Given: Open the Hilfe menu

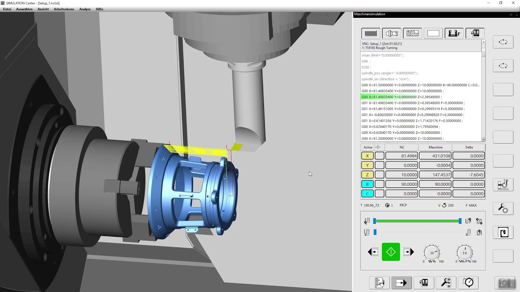Looking at the screenshot, I should point(100,9).
